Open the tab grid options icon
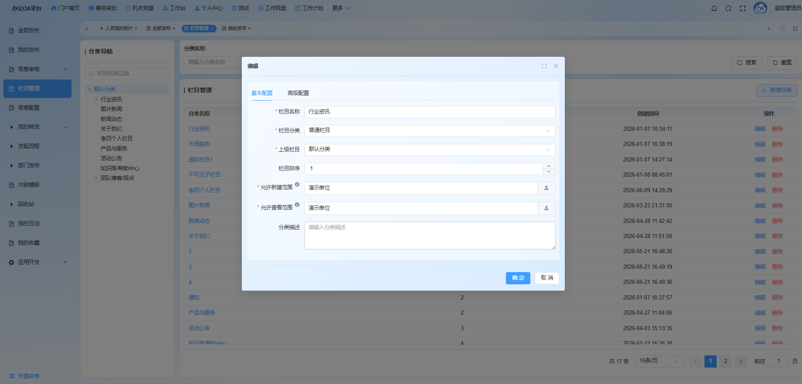Viewport: 802px width, 384px height. [795, 29]
